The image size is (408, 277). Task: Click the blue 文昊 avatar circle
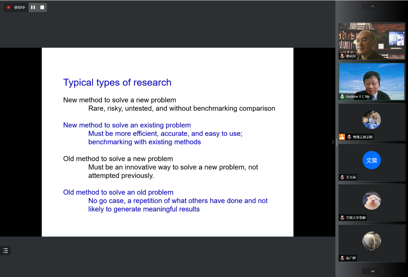click(372, 160)
